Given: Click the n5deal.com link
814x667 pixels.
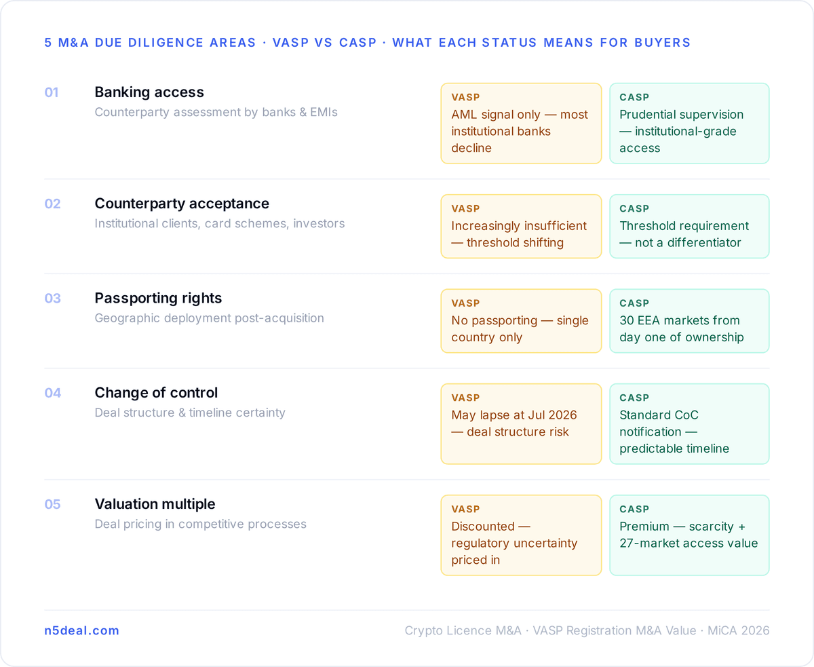Looking at the screenshot, I should 81,630.
